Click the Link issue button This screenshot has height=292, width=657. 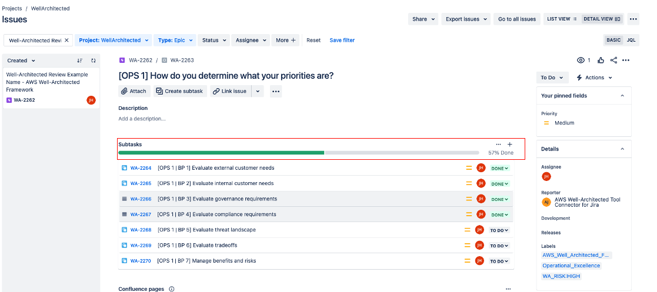pos(231,91)
